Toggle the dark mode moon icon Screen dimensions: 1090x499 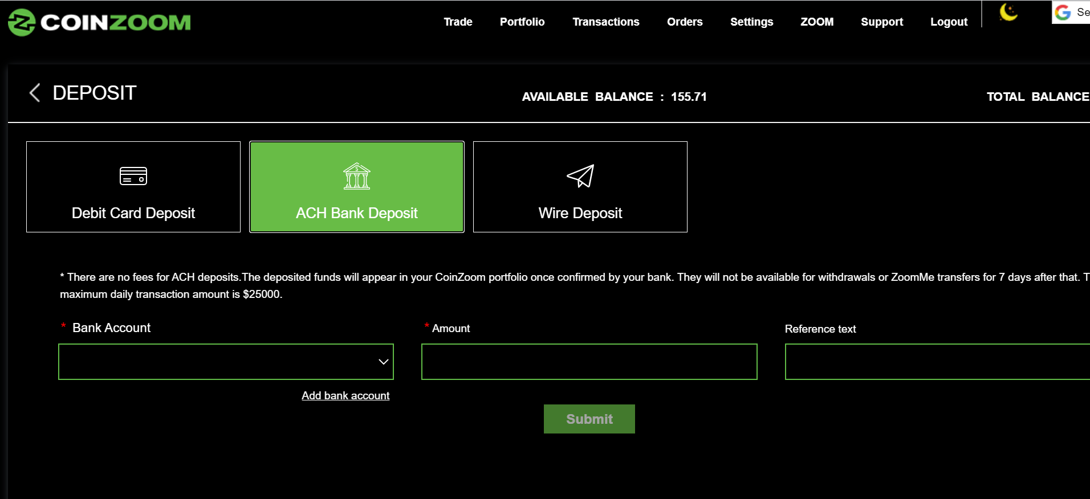(1008, 12)
